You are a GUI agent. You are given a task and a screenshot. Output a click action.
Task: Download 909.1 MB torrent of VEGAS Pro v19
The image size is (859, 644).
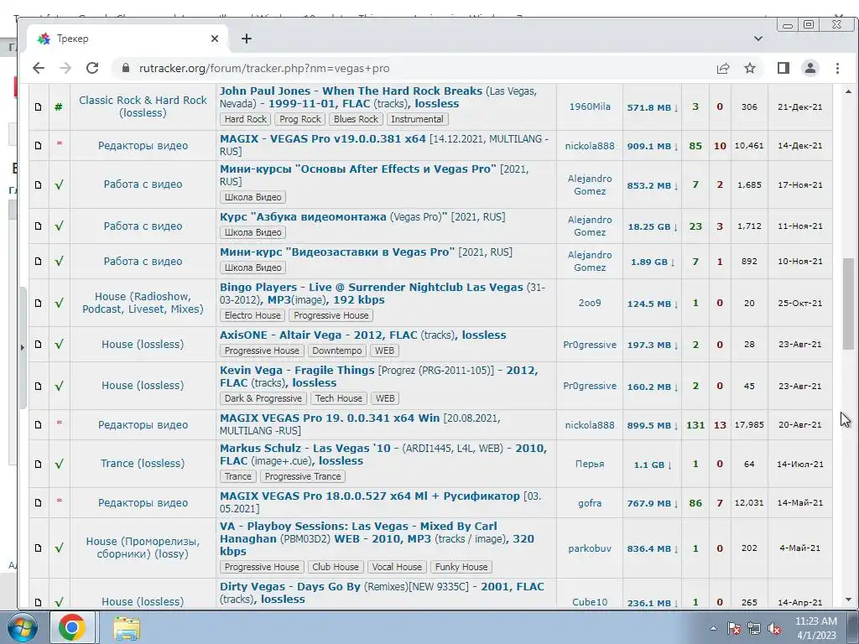(x=653, y=146)
